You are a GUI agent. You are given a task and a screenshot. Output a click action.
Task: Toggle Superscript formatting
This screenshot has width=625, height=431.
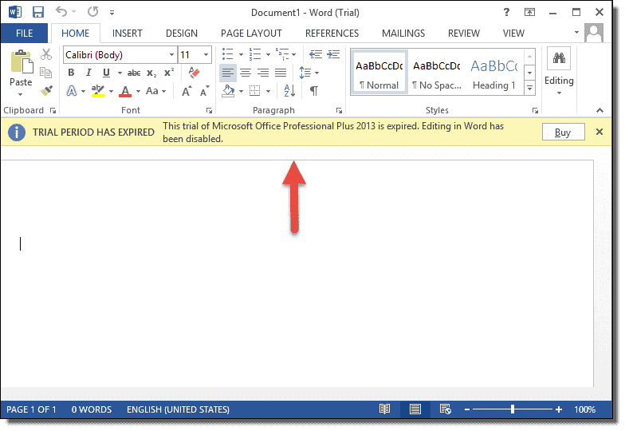pos(169,72)
